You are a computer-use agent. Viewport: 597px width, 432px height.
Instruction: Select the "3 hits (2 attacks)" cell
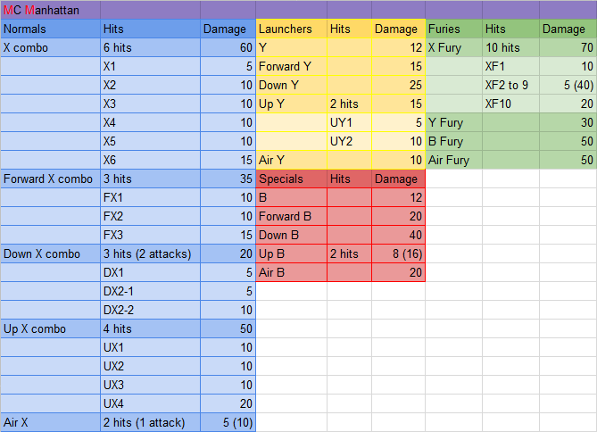point(151,253)
